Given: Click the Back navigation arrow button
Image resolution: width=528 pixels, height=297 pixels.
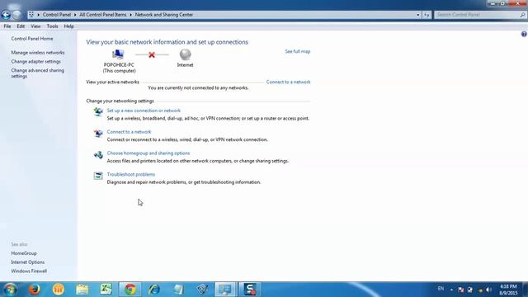Looking at the screenshot, I should click(x=6, y=15).
